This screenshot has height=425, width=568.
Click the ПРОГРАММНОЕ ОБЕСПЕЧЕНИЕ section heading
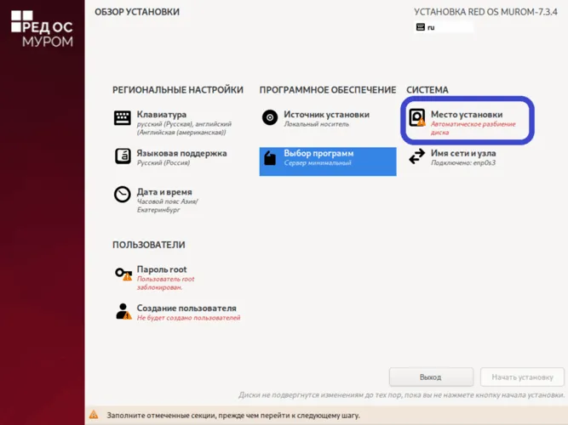click(328, 90)
